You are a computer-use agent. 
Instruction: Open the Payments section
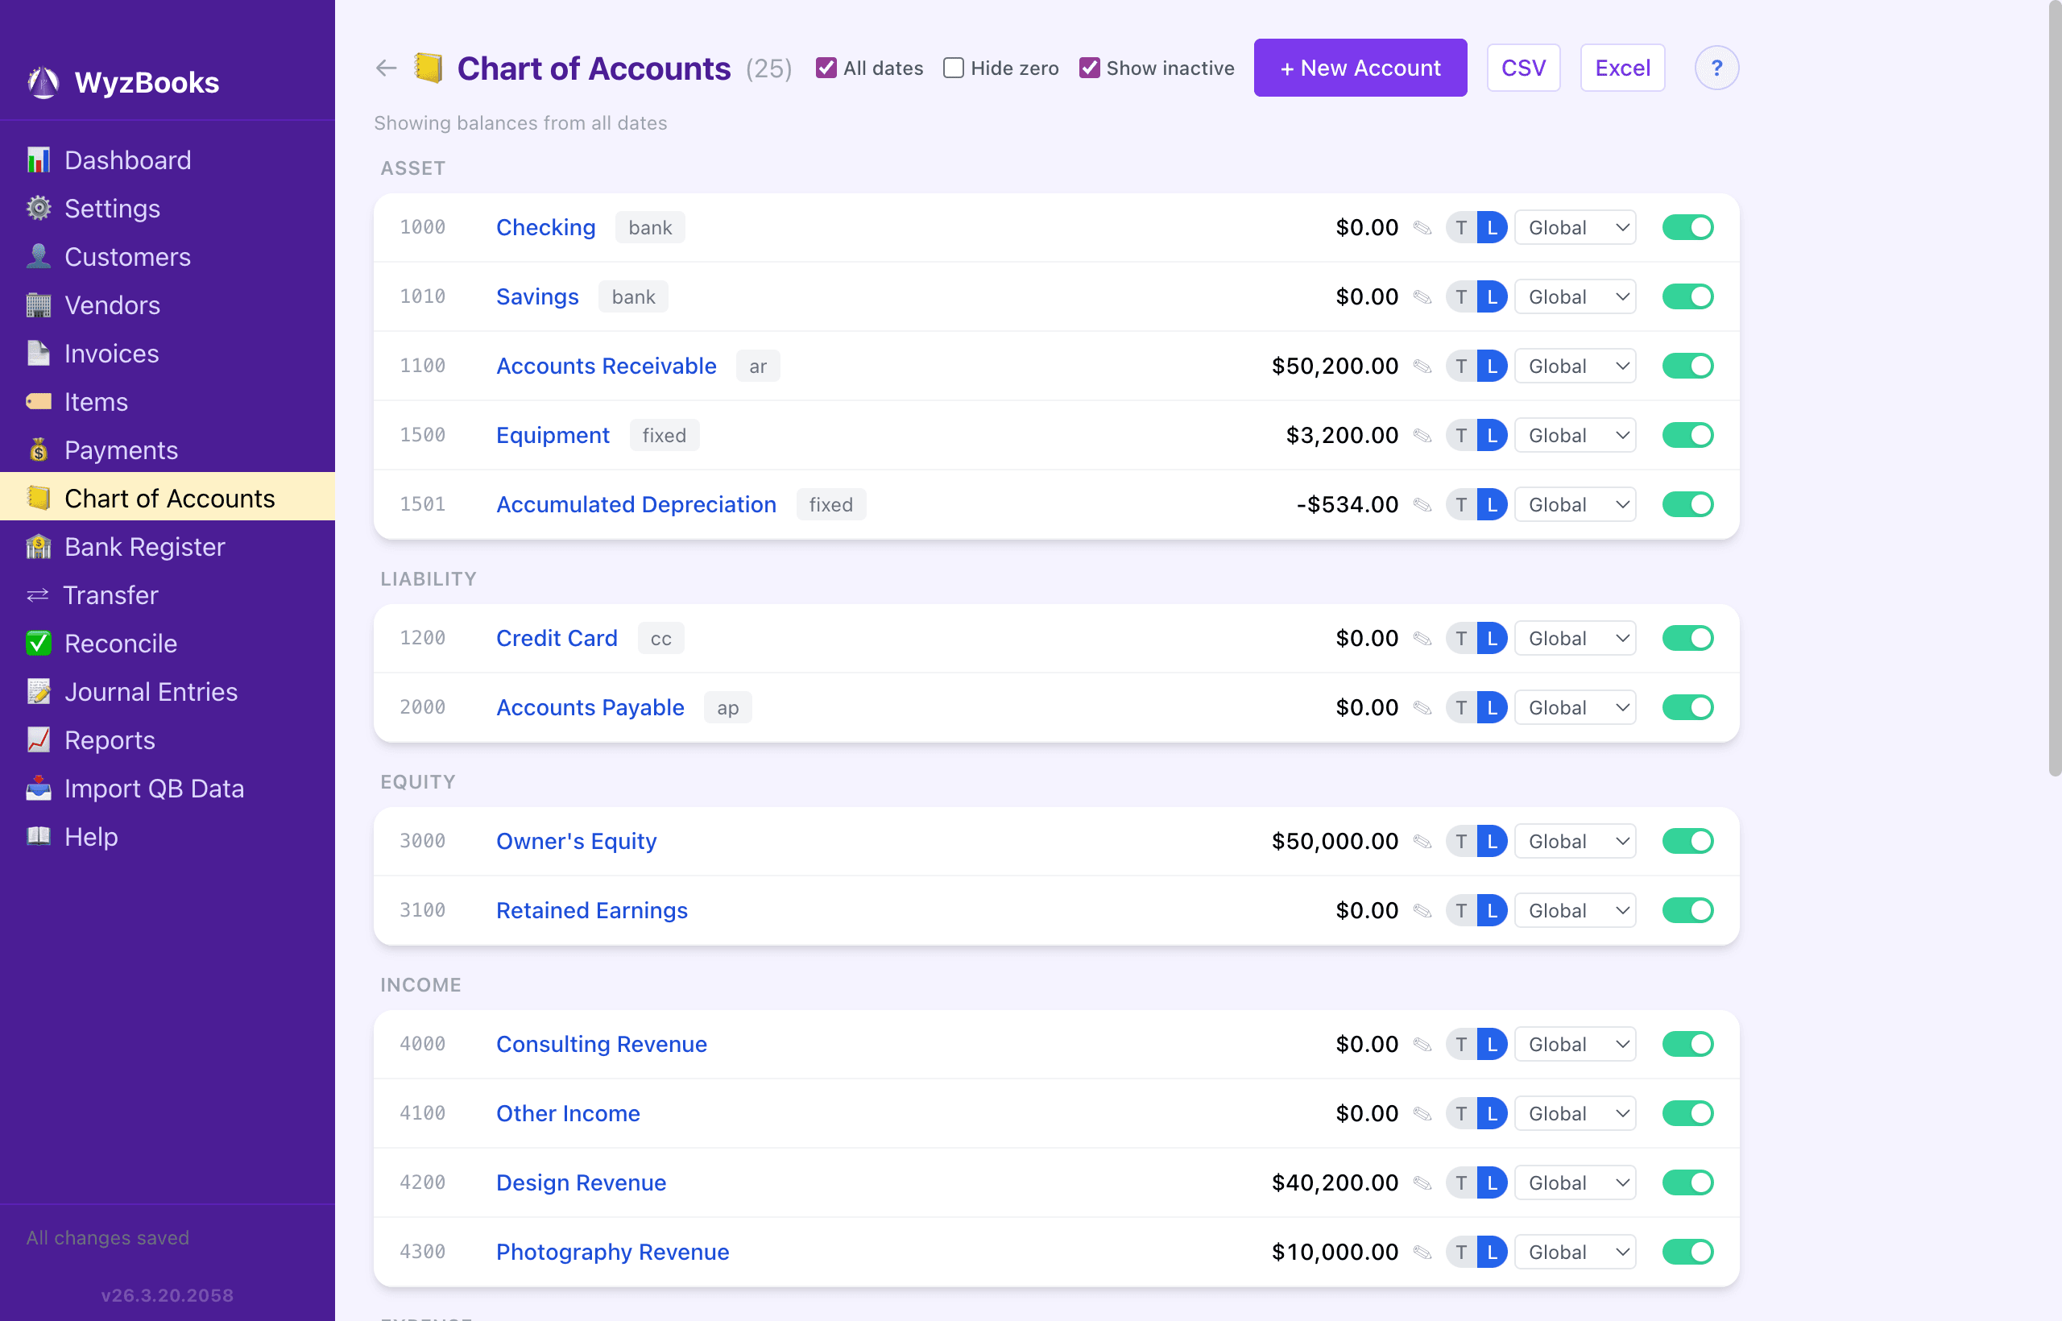click(120, 449)
